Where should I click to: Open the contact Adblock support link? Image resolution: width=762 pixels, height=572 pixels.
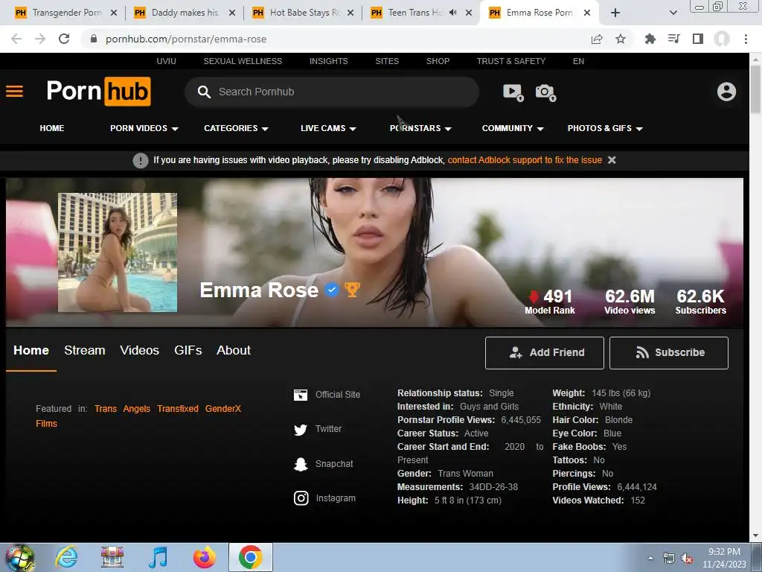pyautogui.click(x=525, y=160)
